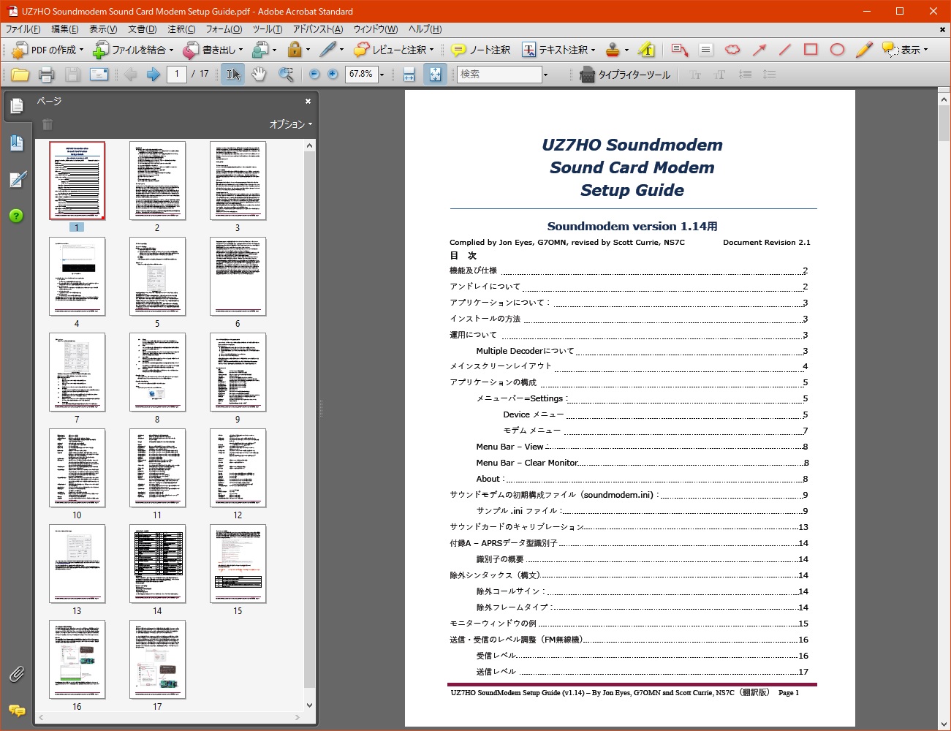Open the attachments panel paperclip icon
This screenshot has height=731, width=951.
(x=16, y=674)
